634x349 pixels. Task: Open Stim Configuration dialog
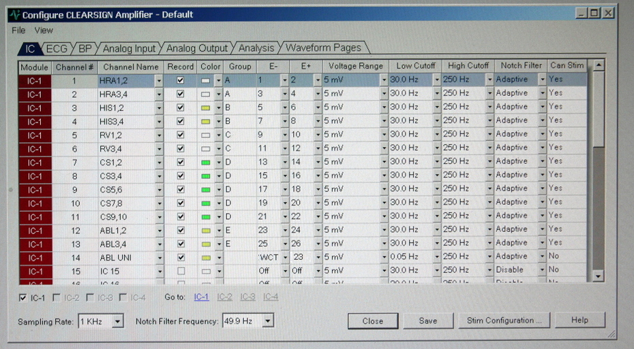(x=504, y=320)
